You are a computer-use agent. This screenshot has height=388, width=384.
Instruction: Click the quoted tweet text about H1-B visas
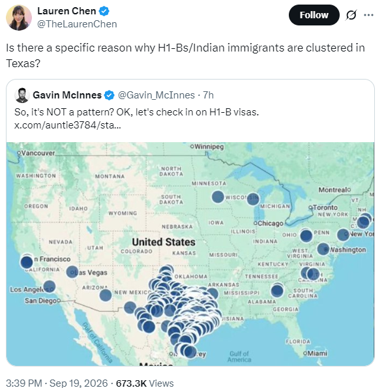pos(136,112)
